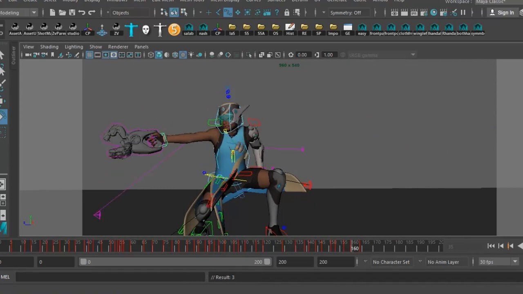Pause playback using the pause icon
Screen dimensions: 523x294
tap(464, 13)
